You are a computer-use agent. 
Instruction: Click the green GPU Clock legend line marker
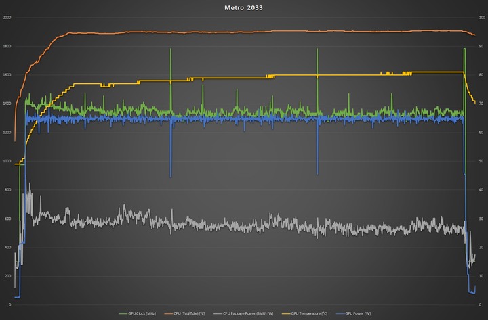point(123,313)
